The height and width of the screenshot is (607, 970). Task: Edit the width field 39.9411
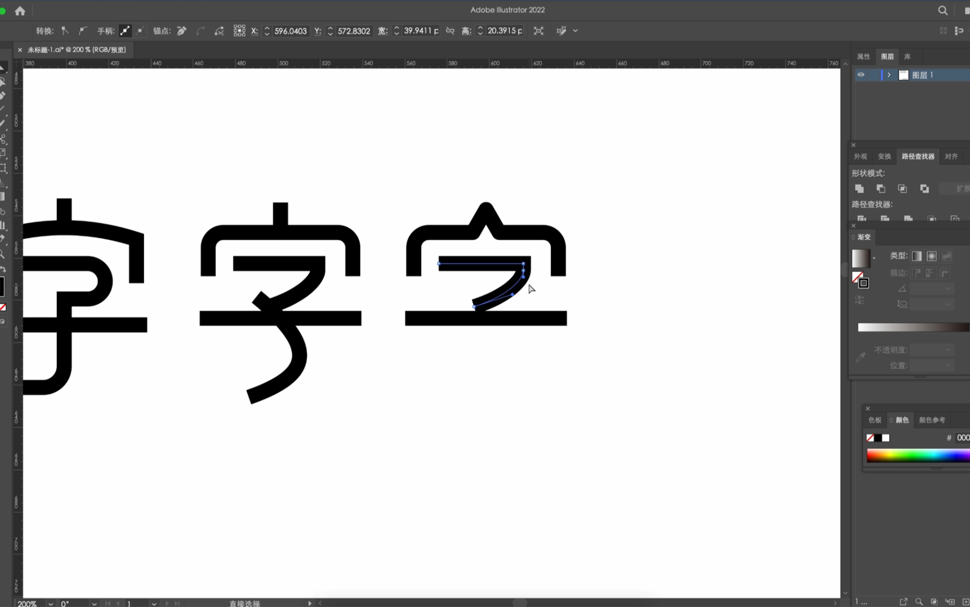[420, 31]
